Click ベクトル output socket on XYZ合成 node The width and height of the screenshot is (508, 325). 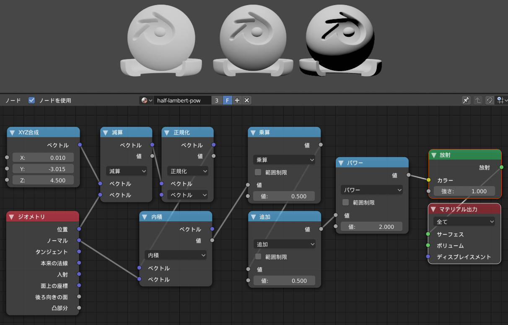click(80, 145)
